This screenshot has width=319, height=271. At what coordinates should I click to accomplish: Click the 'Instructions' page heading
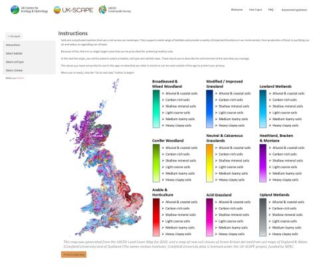[x=73, y=33]
